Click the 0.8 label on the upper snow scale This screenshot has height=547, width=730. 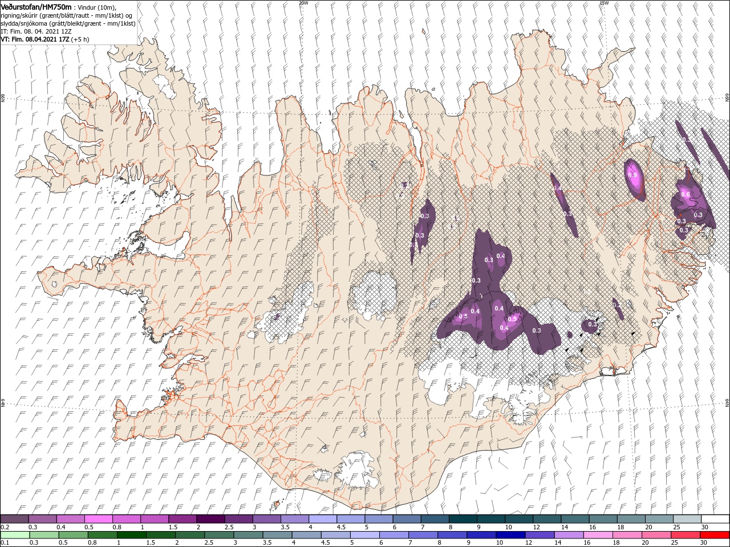pyautogui.click(x=116, y=527)
